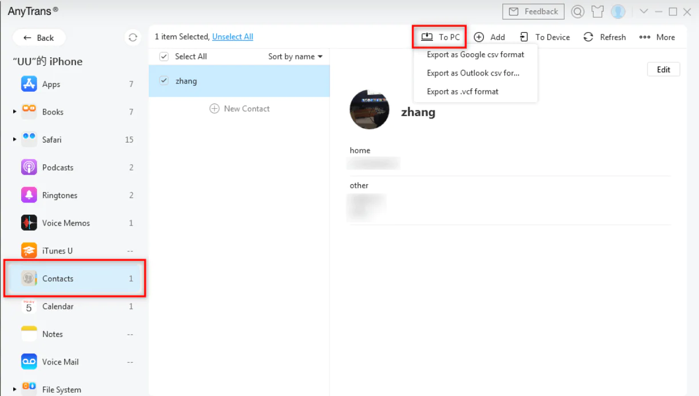699x396 pixels.
Task: Click zhang's contact photo thumbnail
Action: click(370, 109)
